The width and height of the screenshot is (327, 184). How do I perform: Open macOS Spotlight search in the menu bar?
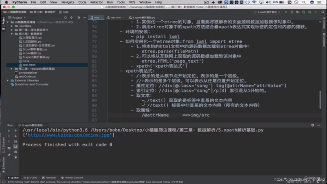click(304, 2)
